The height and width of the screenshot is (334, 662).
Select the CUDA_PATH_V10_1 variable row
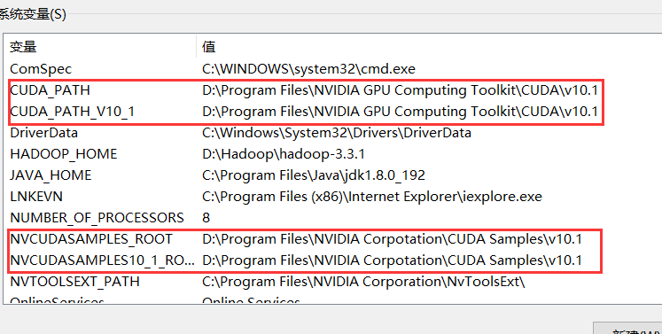[x=332, y=112]
